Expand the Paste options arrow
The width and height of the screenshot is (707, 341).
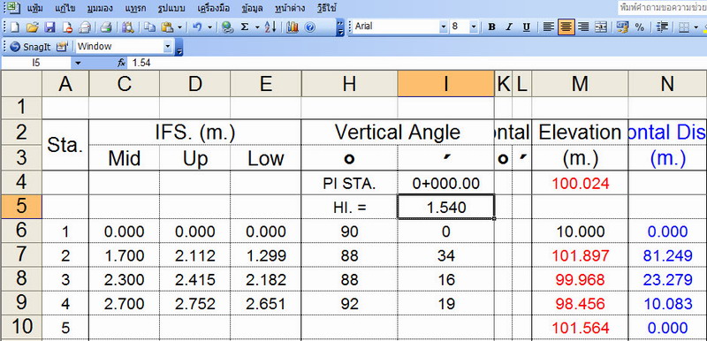[x=179, y=27]
